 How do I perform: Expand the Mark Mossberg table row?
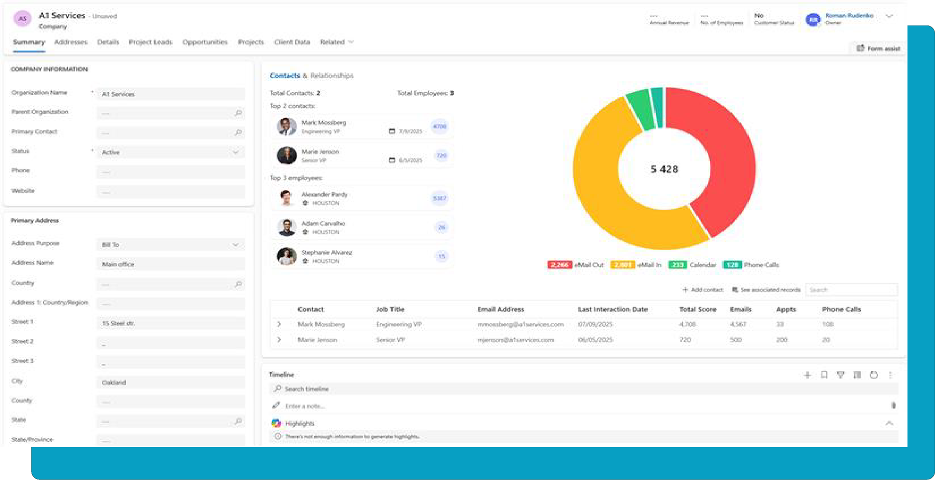[279, 324]
